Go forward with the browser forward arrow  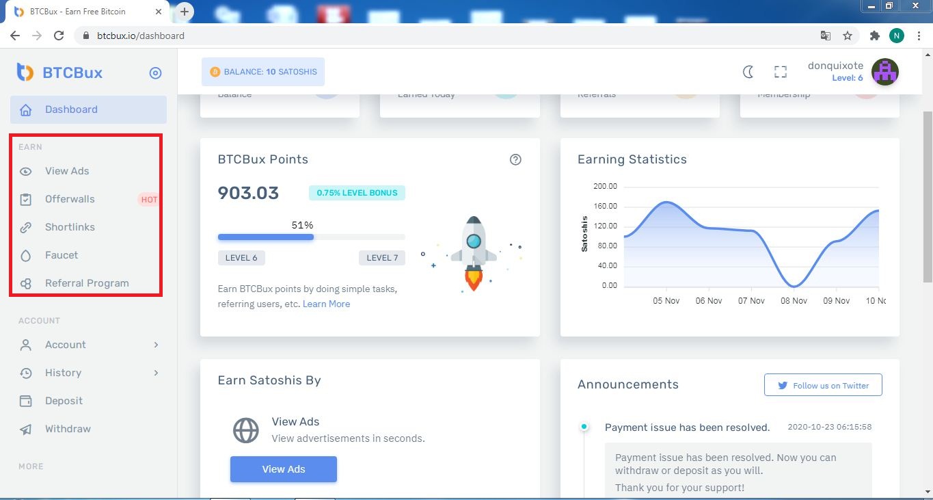coord(37,36)
